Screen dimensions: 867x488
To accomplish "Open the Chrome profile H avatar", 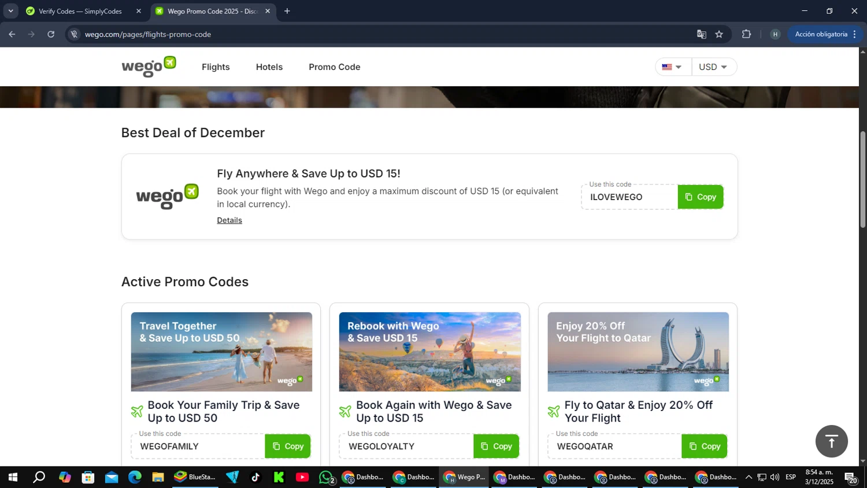I will [775, 34].
